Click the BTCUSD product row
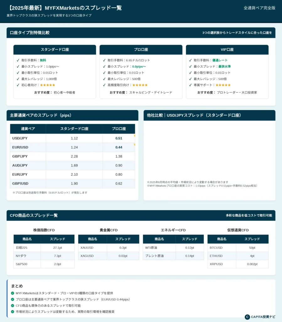 [x=238, y=248]
